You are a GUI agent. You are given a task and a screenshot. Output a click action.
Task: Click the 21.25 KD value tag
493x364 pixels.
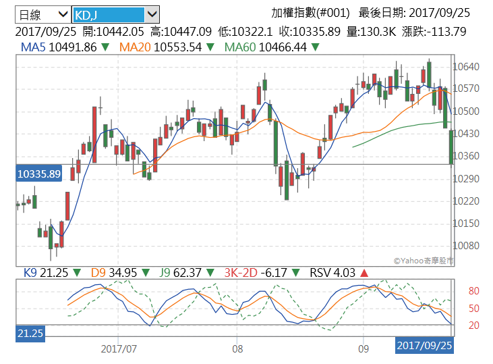coord(30,334)
